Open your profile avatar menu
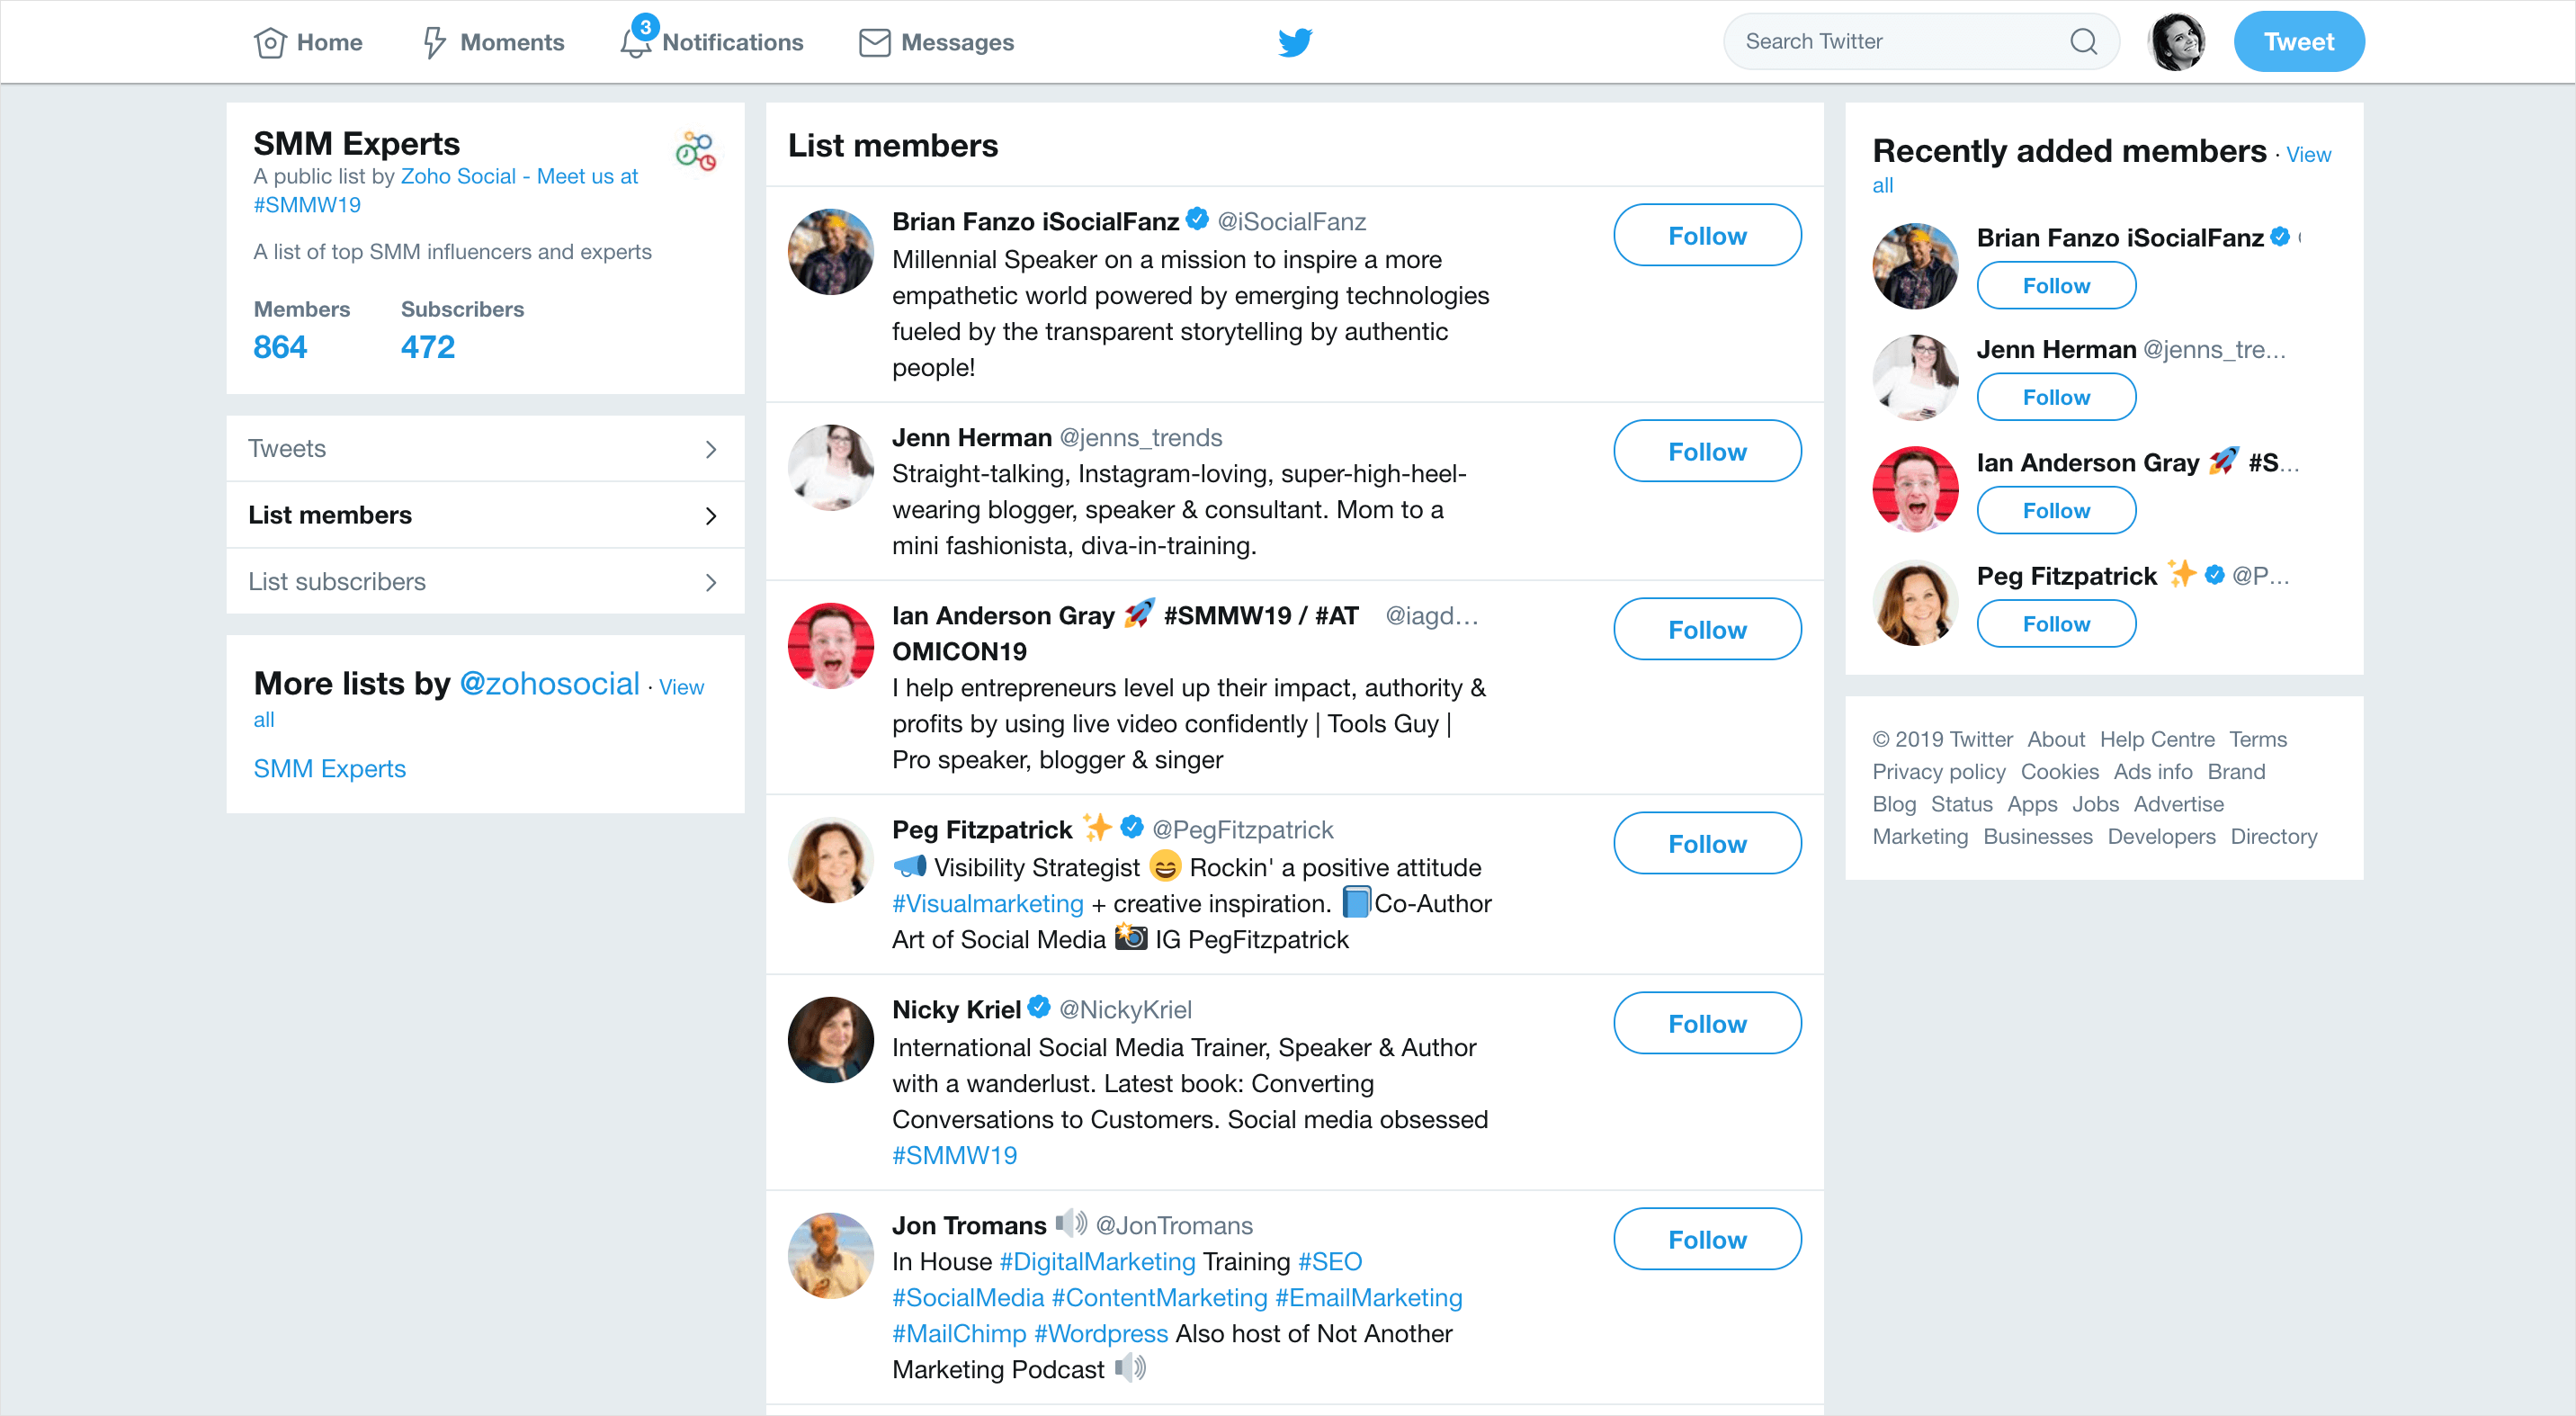The width and height of the screenshot is (2576, 1416). click(2176, 42)
